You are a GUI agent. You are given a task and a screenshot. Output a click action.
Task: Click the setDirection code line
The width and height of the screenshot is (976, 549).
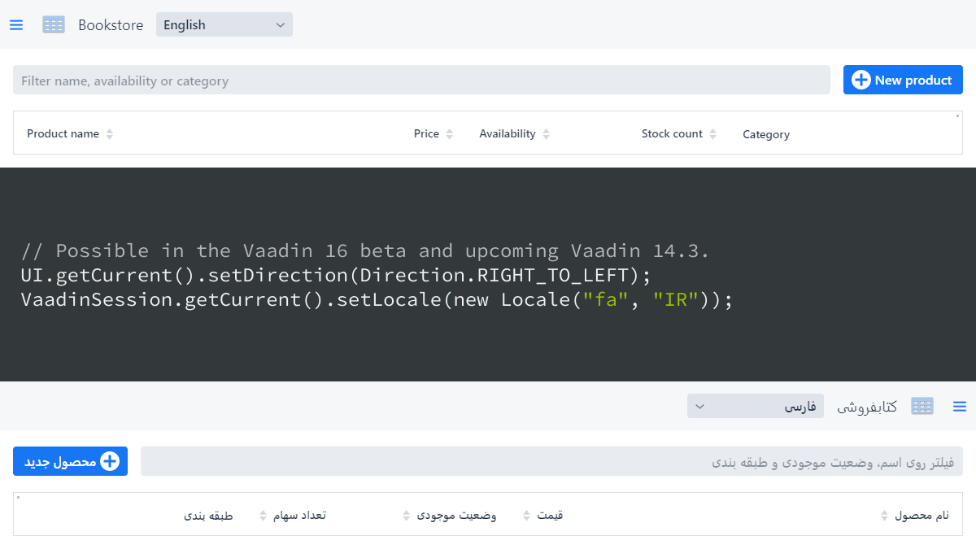tap(336, 275)
